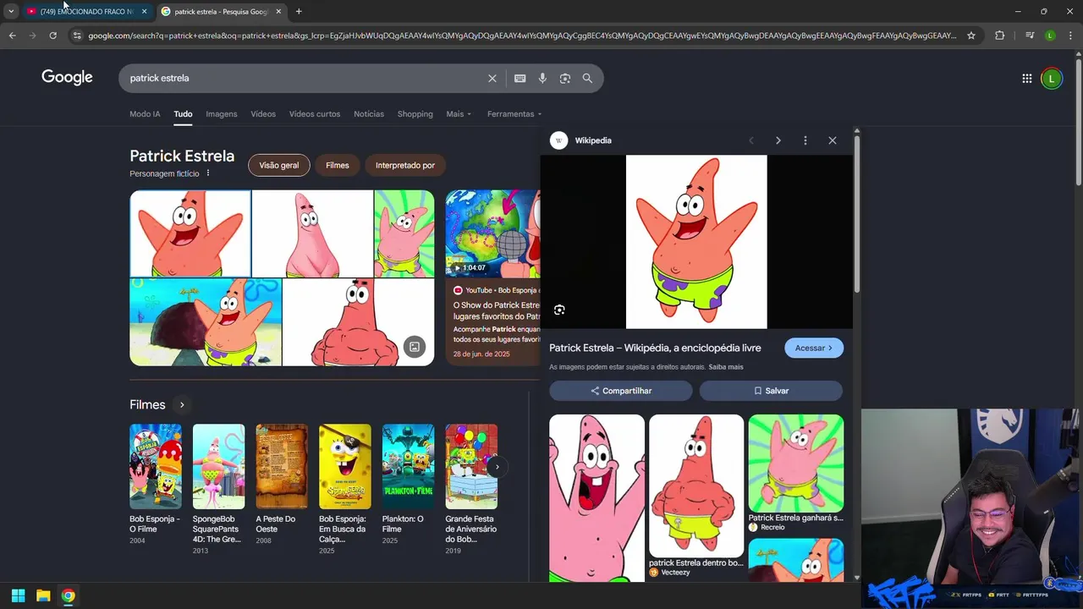1083x609 pixels.
Task: Click the Google logo
Action: pyautogui.click(x=67, y=78)
